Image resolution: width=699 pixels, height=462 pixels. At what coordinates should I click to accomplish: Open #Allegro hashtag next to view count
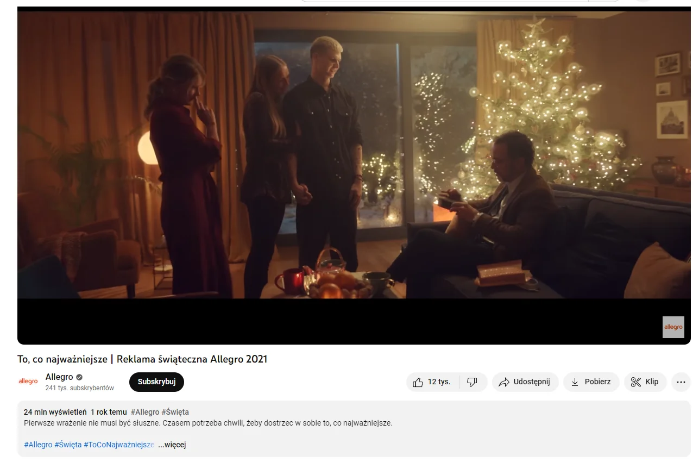pyautogui.click(x=145, y=412)
